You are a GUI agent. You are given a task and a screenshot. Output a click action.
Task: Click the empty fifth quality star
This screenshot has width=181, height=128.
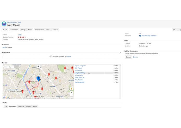tap(26, 37)
